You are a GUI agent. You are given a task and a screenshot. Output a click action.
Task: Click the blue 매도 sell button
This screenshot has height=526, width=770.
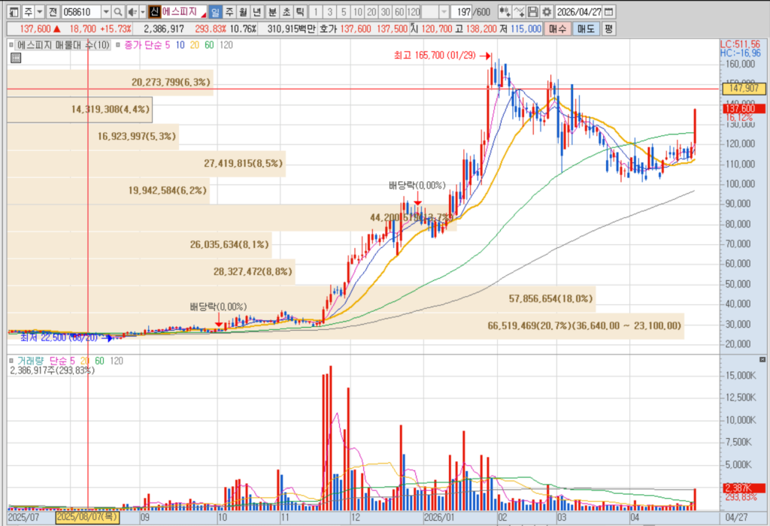click(586, 29)
